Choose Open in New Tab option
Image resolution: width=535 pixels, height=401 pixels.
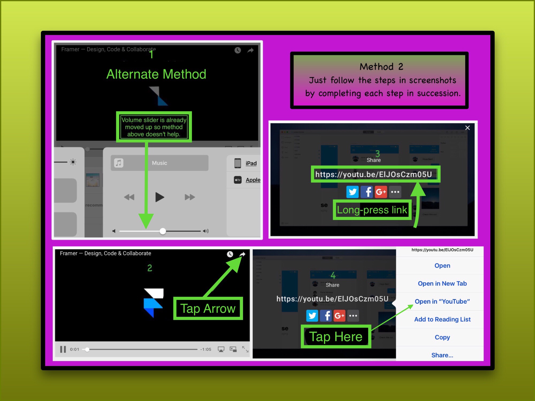pos(442,283)
